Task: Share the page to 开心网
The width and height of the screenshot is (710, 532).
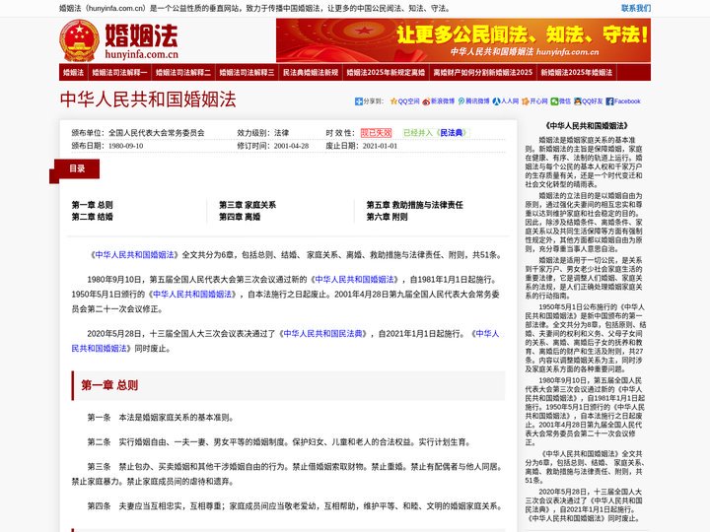Action: (x=534, y=101)
